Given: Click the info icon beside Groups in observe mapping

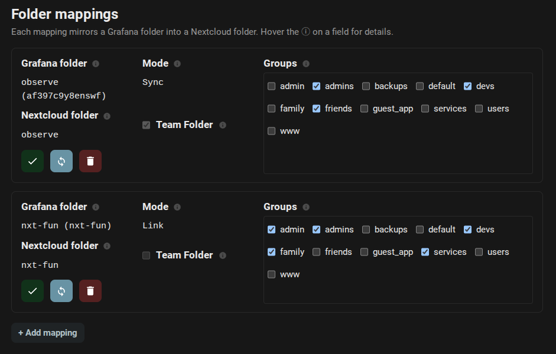Looking at the screenshot, I should click(x=306, y=64).
